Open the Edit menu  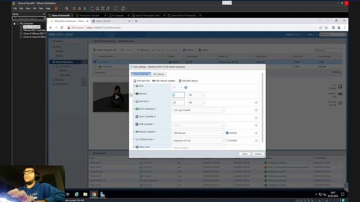pyautogui.click(x=21, y=8)
